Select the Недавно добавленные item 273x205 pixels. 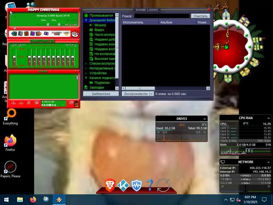click(105, 40)
